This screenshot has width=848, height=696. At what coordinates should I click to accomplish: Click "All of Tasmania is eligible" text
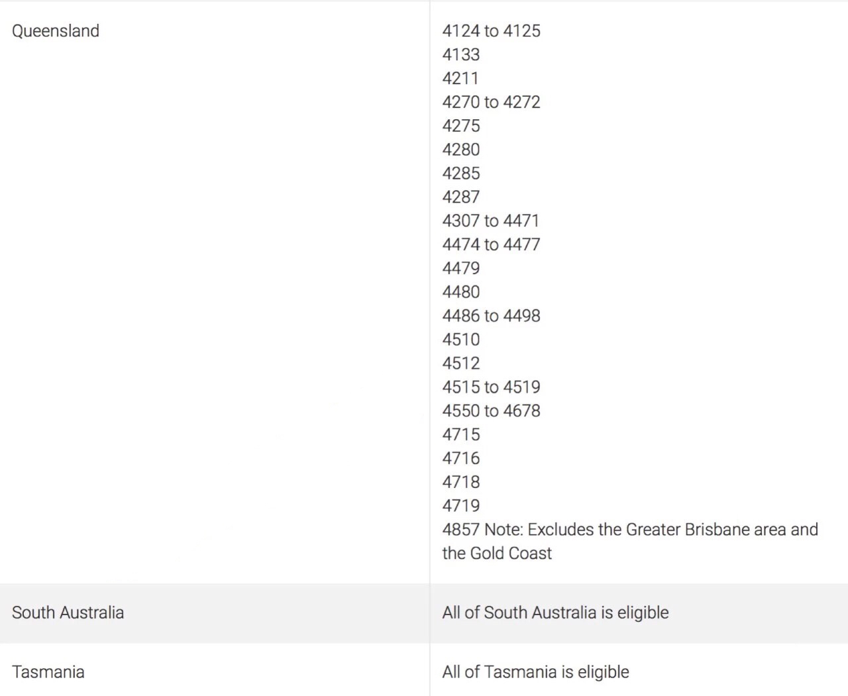pyautogui.click(x=535, y=672)
